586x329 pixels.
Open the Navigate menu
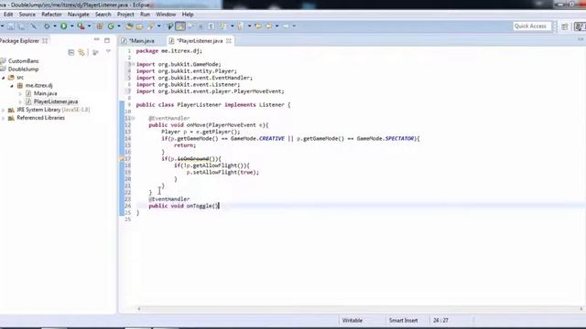pos(79,15)
